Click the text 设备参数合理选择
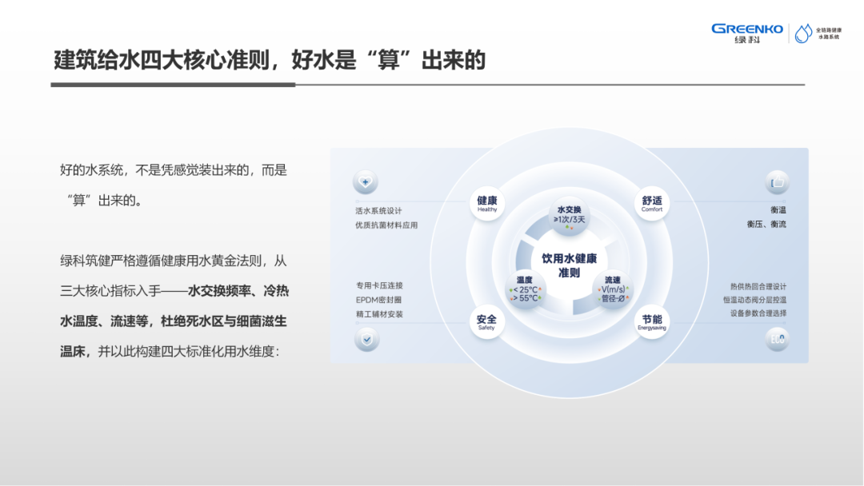Viewport: 864px width, 486px height. point(758,313)
